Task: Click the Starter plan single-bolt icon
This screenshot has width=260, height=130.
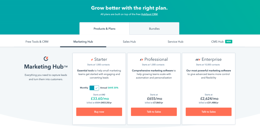Action: (x=92, y=59)
